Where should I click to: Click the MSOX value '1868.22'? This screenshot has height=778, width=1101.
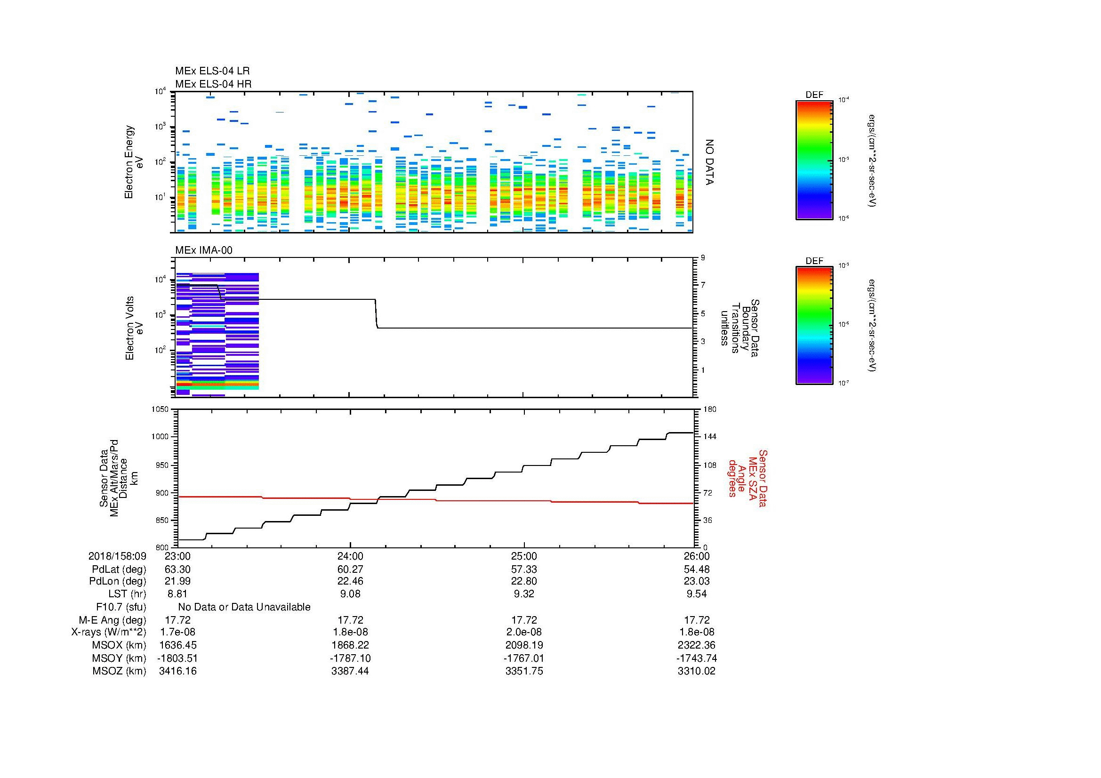pos(351,646)
